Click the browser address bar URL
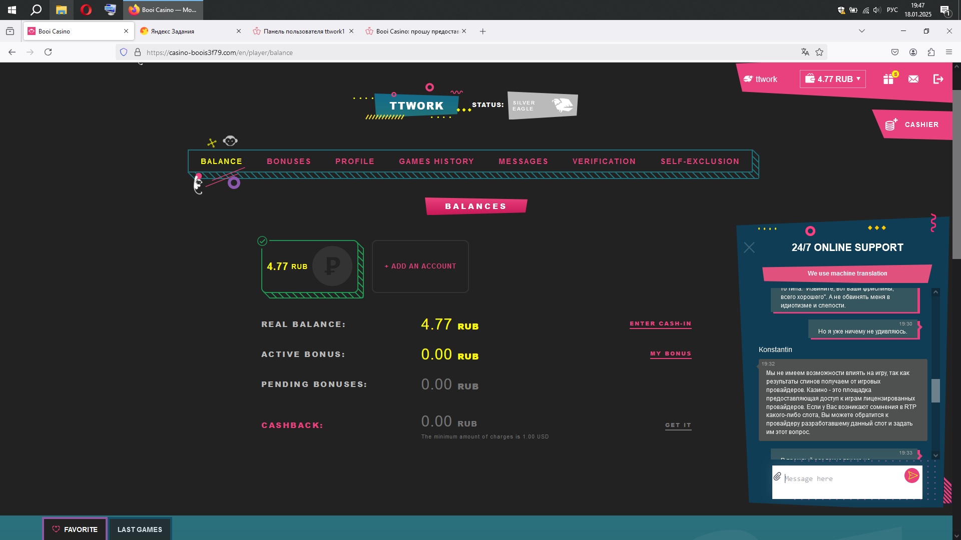The image size is (961, 540). [219, 52]
